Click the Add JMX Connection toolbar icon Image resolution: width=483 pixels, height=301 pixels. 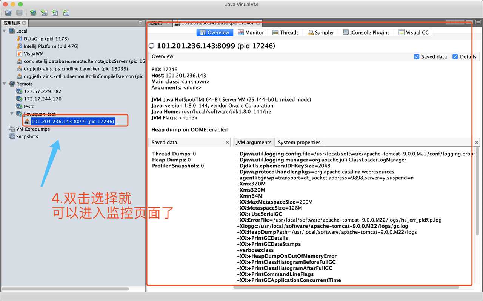[x=44, y=13]
